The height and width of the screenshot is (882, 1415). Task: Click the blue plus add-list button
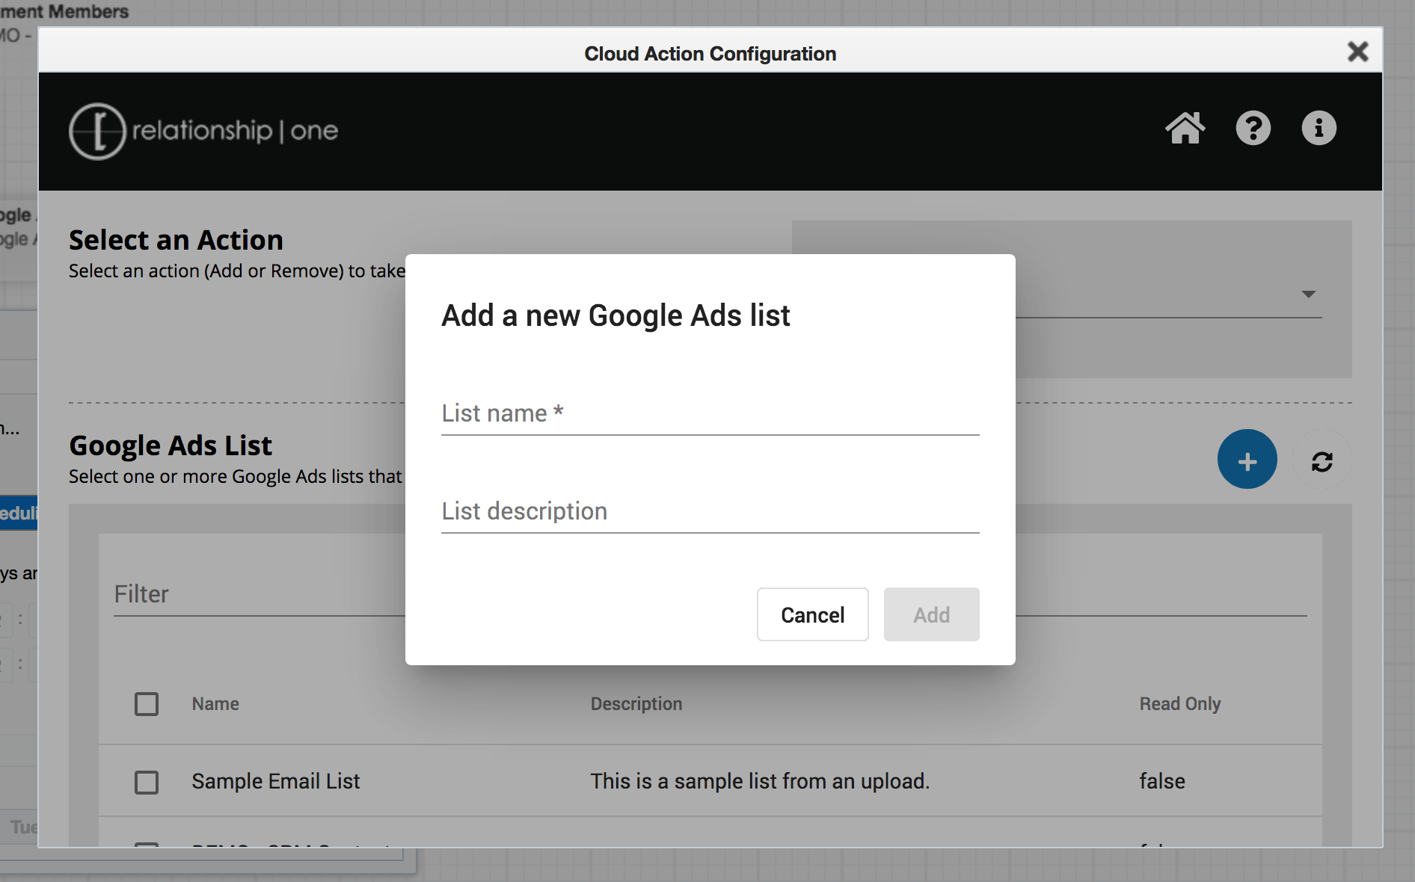coord(1247,459)
